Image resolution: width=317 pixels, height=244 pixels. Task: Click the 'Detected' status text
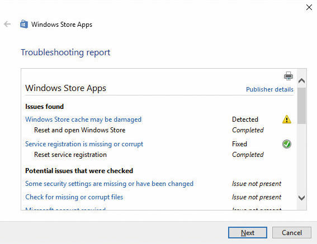pos(245,119)
